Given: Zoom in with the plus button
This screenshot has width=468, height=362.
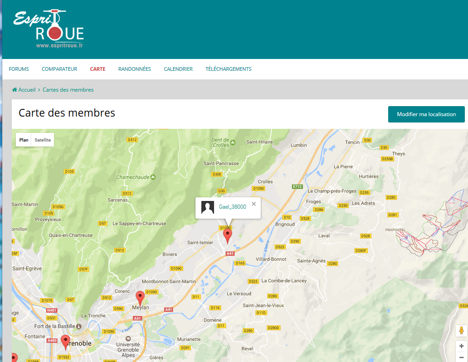Looking at the screenshot, I should click(461, 346).
